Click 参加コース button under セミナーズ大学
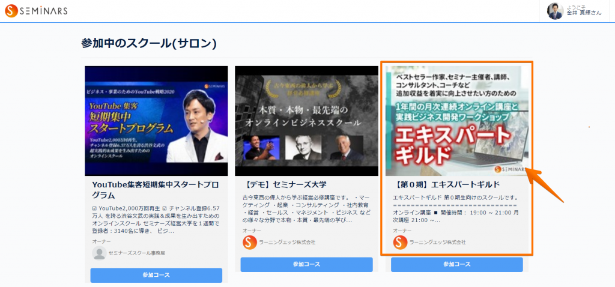The image size is (615, 287). coord(307,264)
